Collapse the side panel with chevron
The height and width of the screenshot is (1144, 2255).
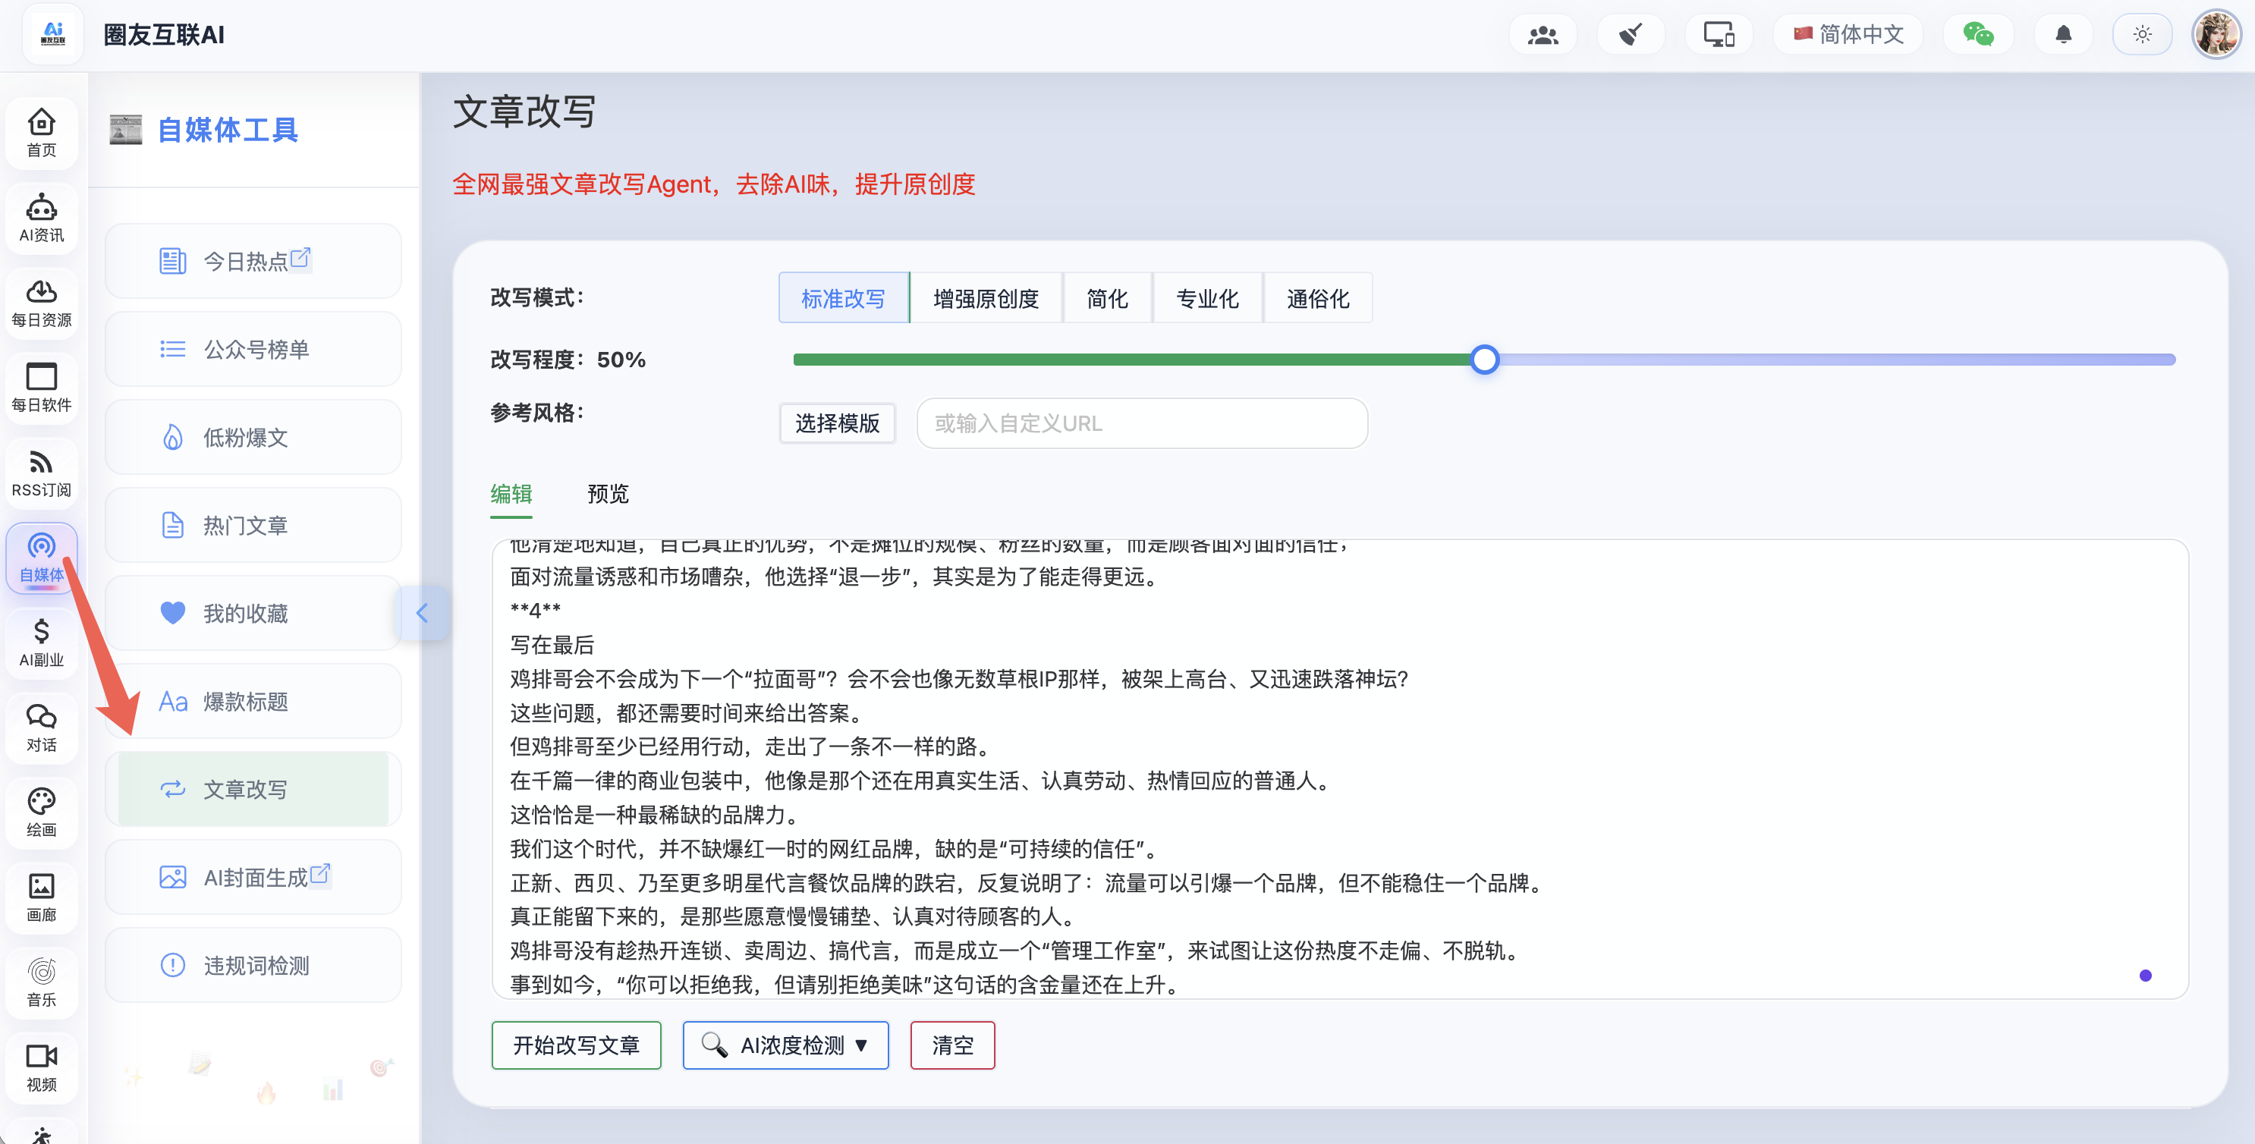pyautogui.click(x=423, y=613)
